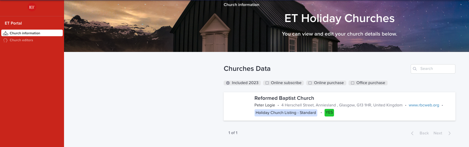469x147 pixels.
Task: Click the contact name Peter Logie
Action: pyautogui.click(x=265, y=105)
